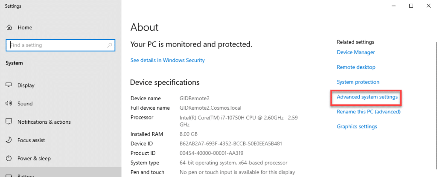Click the search magnifier icon
The image size is (437, 177).
[x=110, y=45]
